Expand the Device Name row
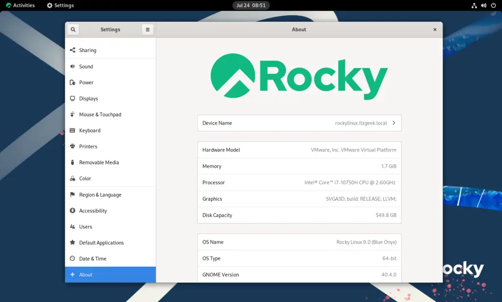 pyautogui.click(x=394, y=123)
